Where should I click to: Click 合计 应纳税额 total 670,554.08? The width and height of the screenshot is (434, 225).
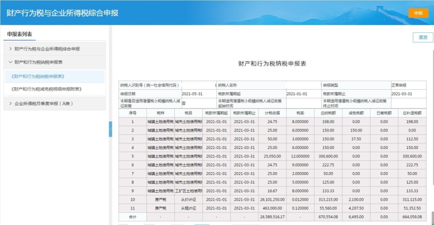[328, 217]
